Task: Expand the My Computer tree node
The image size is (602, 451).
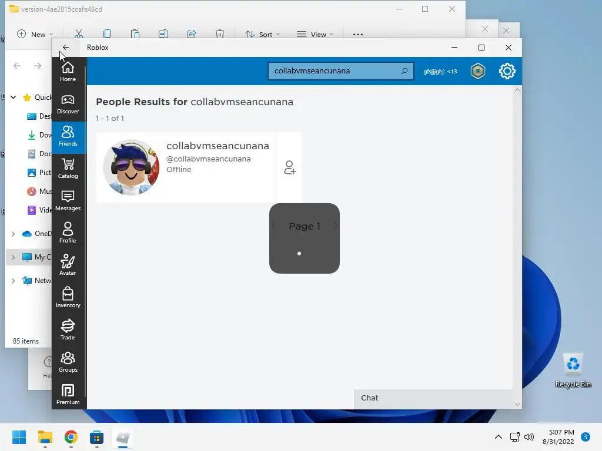Action: (14, 257)
